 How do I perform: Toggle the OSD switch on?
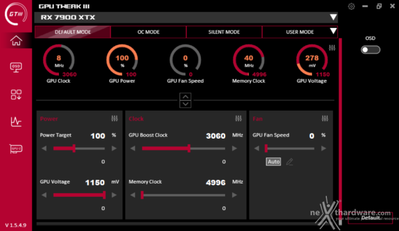coord(370,50)
